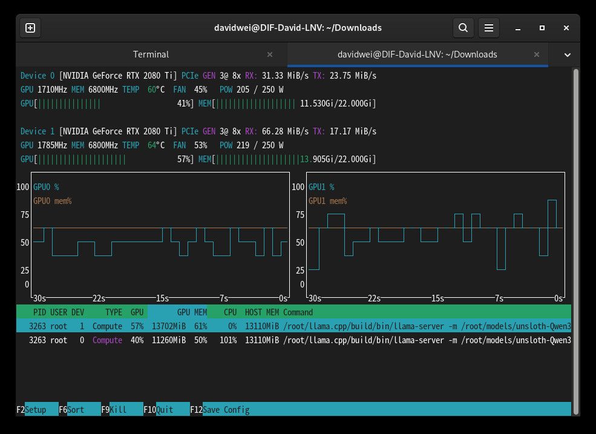This screenshot has width=596, height=434.
Task: Open the hamburger menu
Action: [488, 28]
